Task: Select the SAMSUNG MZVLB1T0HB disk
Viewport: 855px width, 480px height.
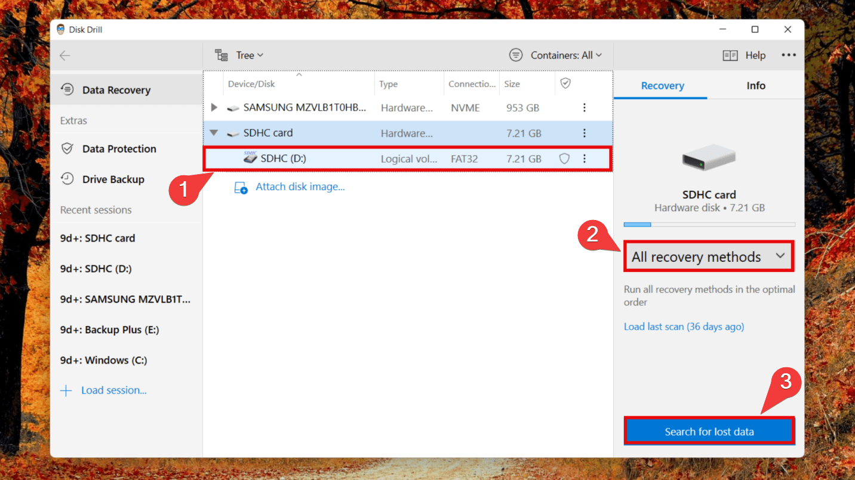Action: point(408,108)
